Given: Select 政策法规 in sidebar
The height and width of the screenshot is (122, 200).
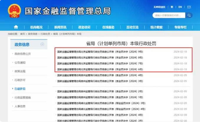Looking at the screenshot, I should [x=20, y=71].
